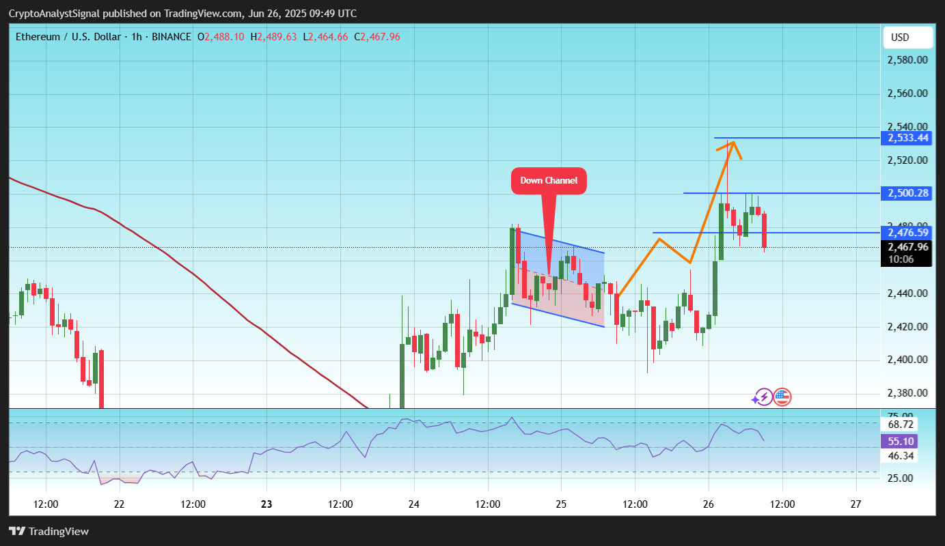Click date 24 on the time axis

(x=414, y=504)
